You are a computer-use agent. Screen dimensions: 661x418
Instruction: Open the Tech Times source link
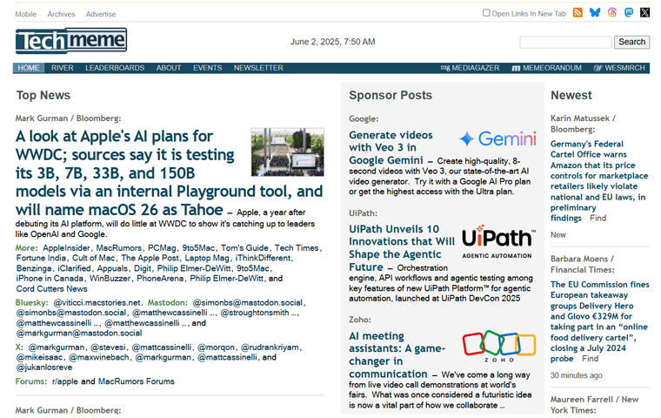pyautogui.click(x=297, y=248)
